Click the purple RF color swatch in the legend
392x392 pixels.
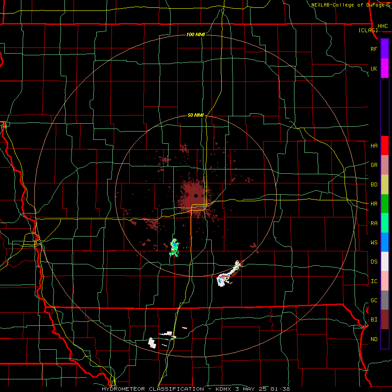[x=385, y=49]
